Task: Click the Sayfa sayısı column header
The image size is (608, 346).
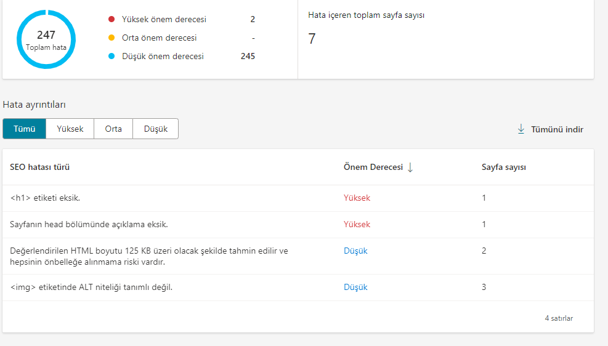Action: pos(504,167)
